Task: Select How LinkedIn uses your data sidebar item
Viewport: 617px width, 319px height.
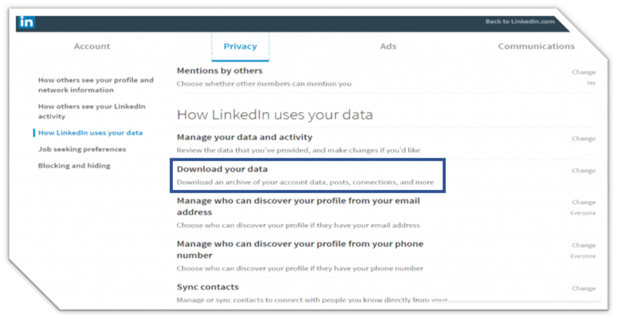Action: tap(90, 132)
